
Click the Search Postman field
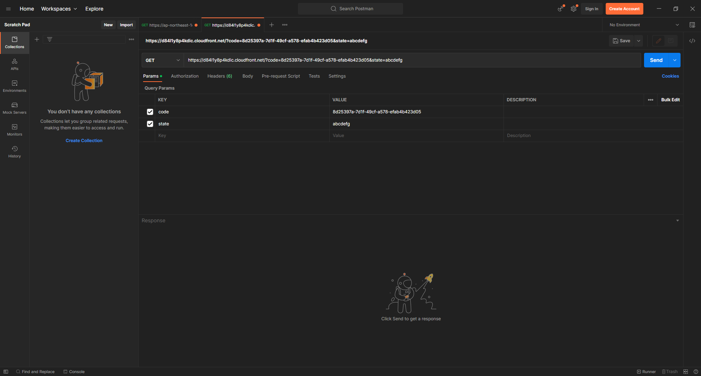[350, 9]
